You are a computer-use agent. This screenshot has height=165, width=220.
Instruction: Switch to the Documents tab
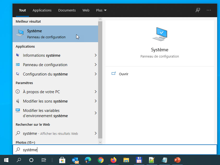[67, 10]
